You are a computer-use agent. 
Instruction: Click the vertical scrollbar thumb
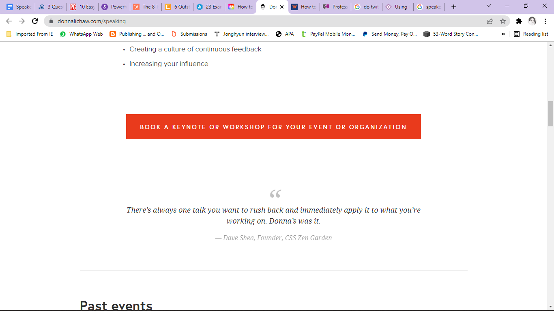[550, 114]
